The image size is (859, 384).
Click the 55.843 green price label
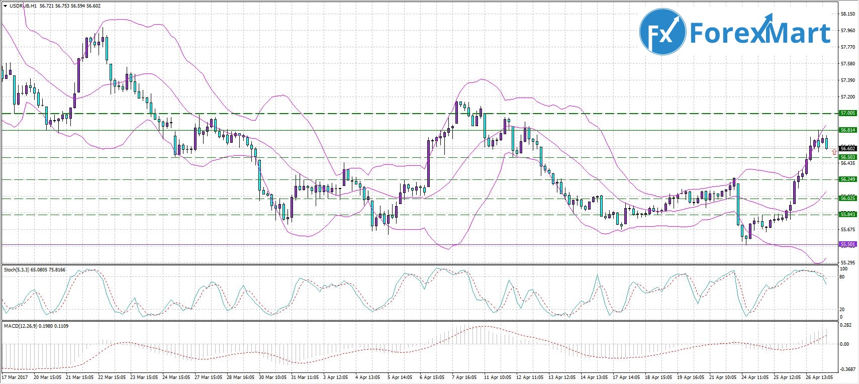click(848, 215)
